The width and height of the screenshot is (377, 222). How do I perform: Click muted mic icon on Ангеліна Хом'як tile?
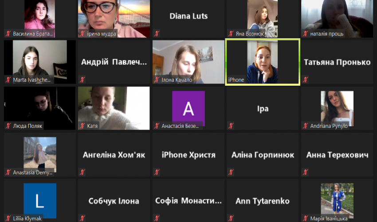(82, 172)
